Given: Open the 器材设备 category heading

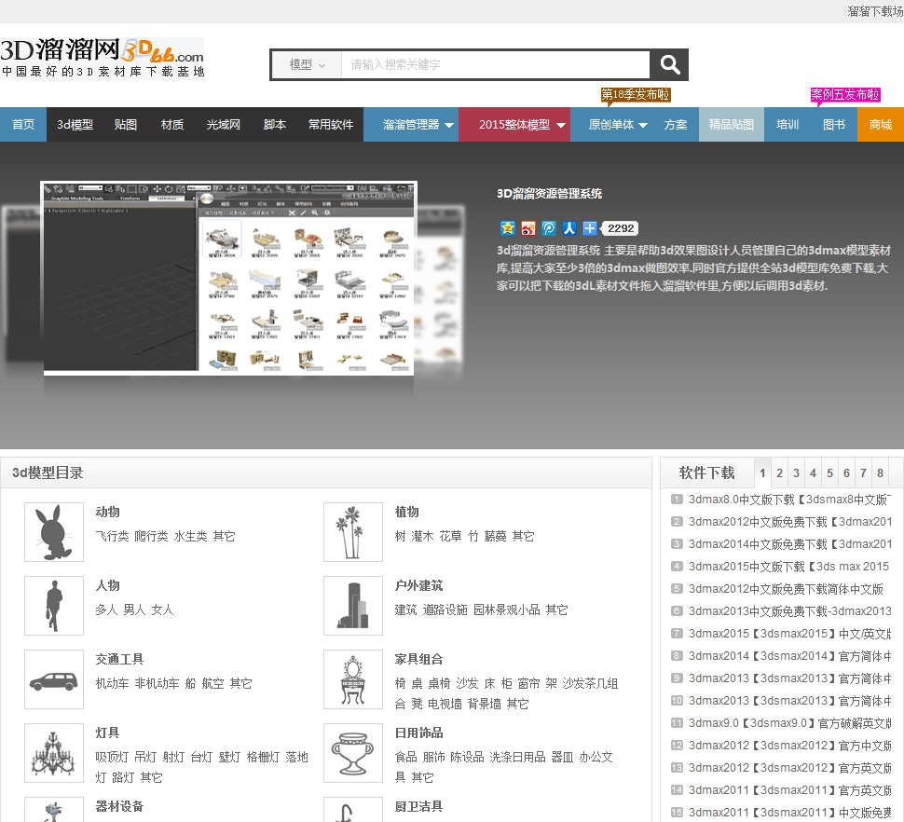Looking at the screenshot, I should pyautogui.click(x=119, y=806).
